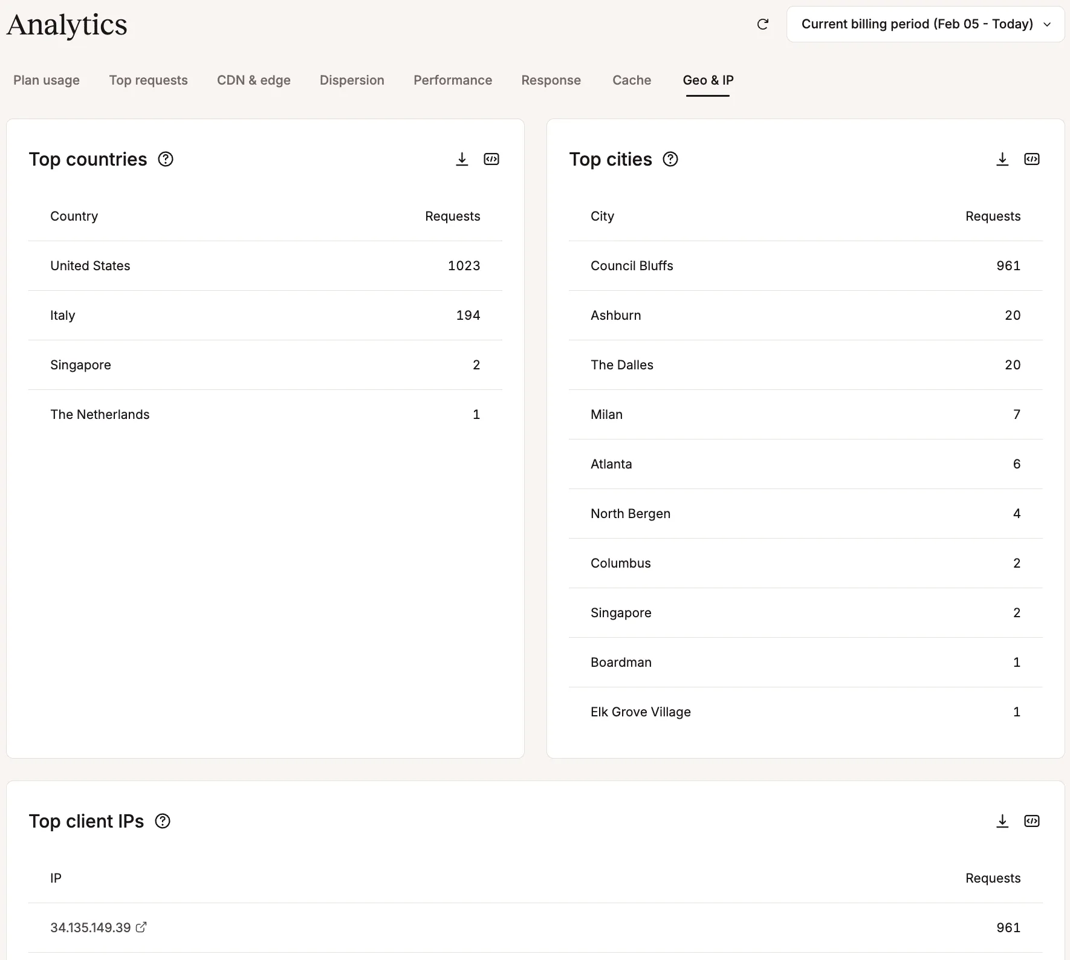The image size is (1070, 960).
Task: Click external link icon beside IP 34.135.149.39
Action: [x=143, y=927]
